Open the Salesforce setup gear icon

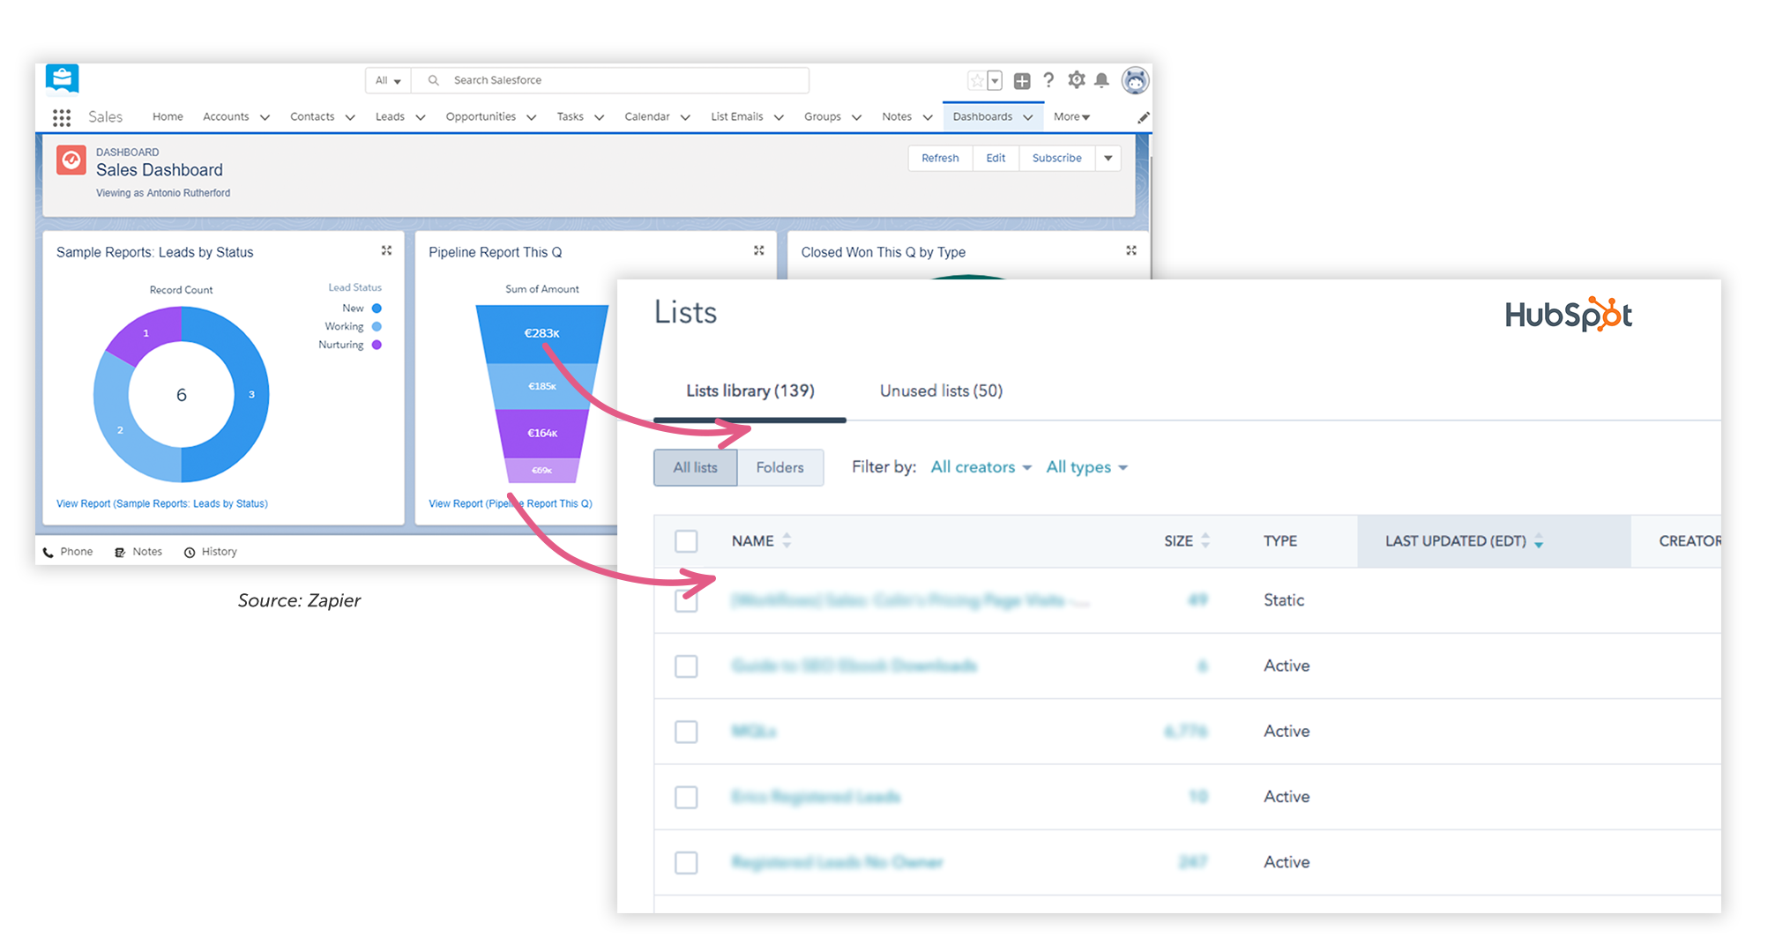pyautogui.click(x=1076, y=80)
